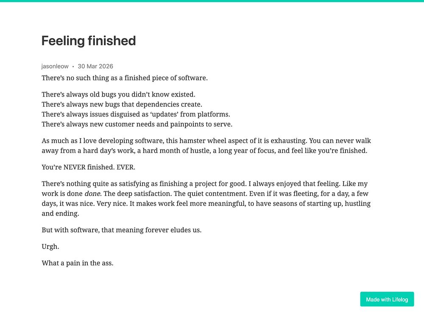
Task: Click the italicized word 'done' in the paragraph
Action: (x=92, y=193)
